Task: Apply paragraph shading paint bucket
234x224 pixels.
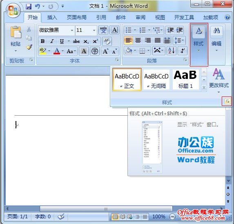Action: 129,51
